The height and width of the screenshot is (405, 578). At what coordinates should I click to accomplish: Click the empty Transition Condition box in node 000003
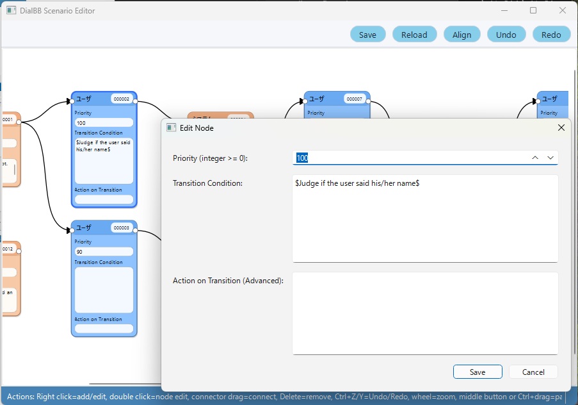click(x=104, y=290)
